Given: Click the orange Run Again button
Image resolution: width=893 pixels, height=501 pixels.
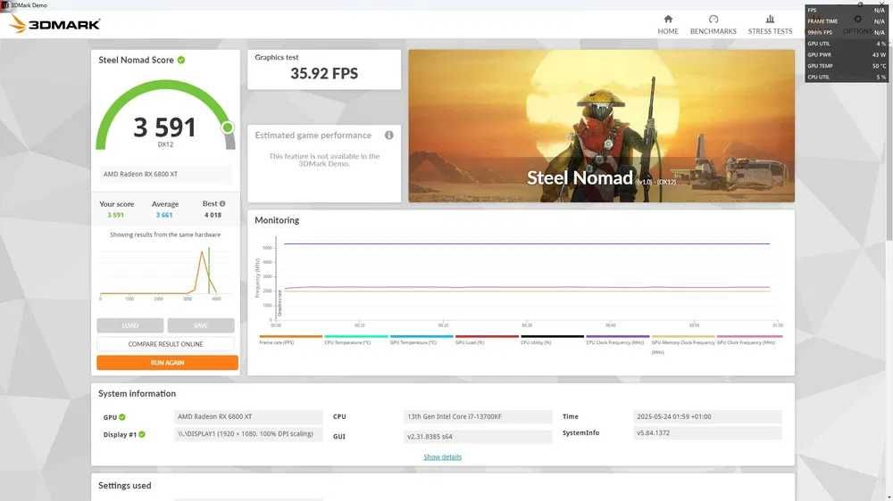Looking at the screenshot, I should click(168, 363).
